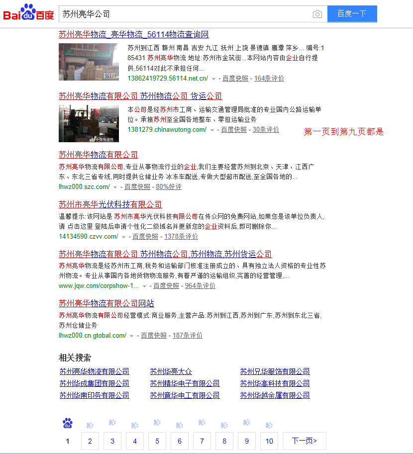Screen dimensions: 413x454
Task: Click 下一页 next page button
Action: point(305,441)
